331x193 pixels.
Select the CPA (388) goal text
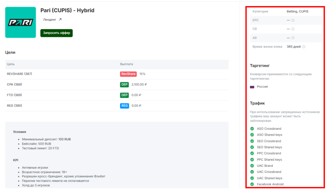tap(15, 84)
